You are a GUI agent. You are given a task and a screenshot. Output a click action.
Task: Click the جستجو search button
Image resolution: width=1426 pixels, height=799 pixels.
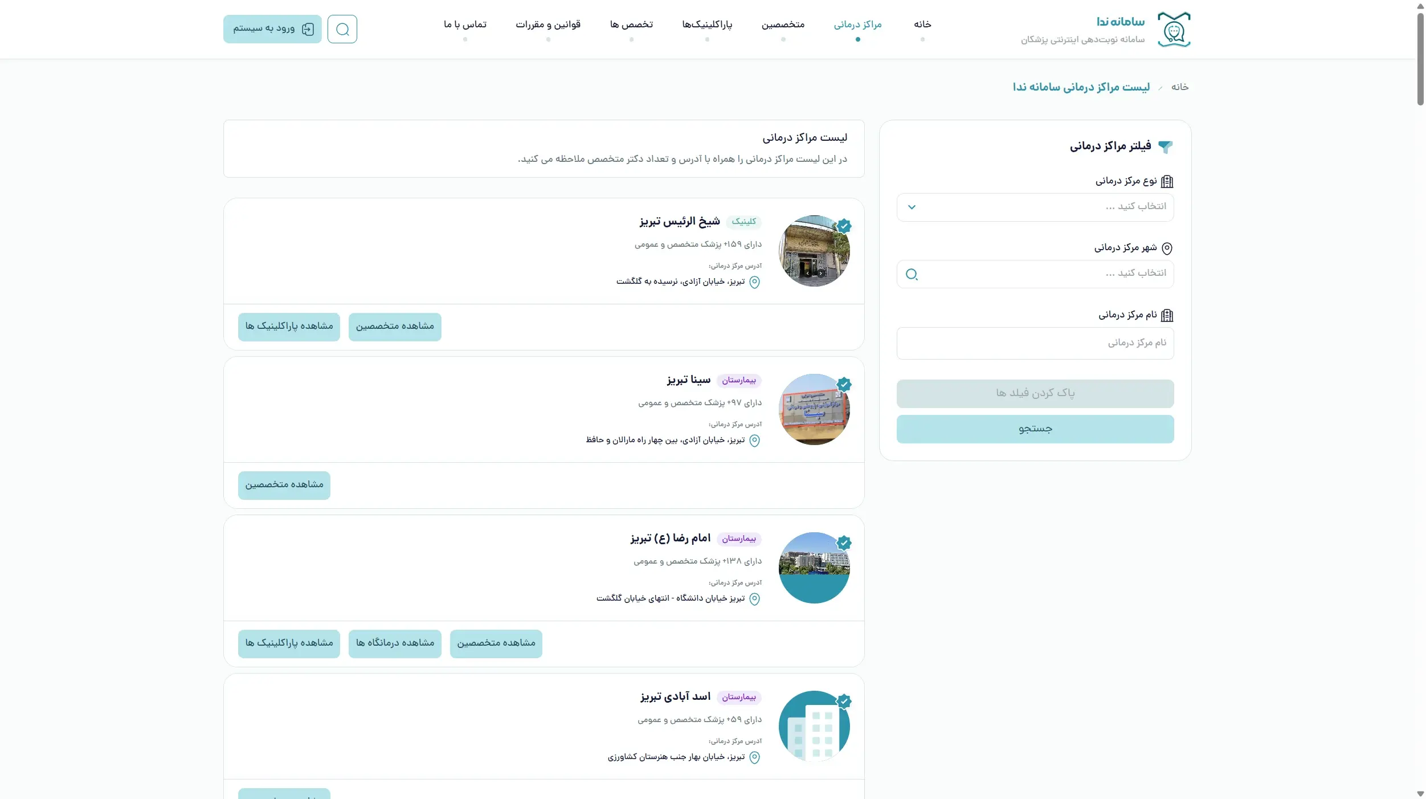[x=1035, y=429]
